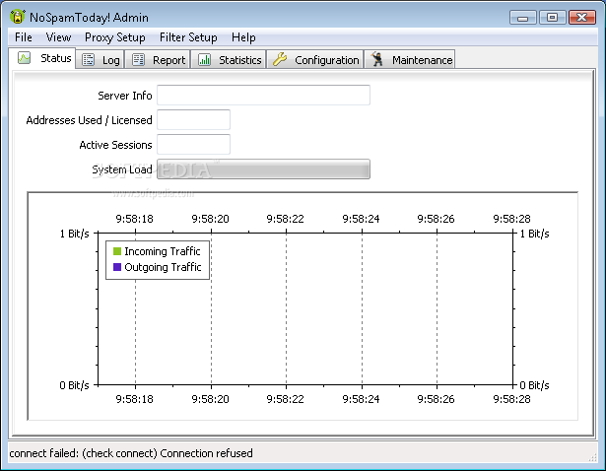606x471 pixels.
Task: Close the NoSpamToday Admin window
Action: (x=582, y=18)
